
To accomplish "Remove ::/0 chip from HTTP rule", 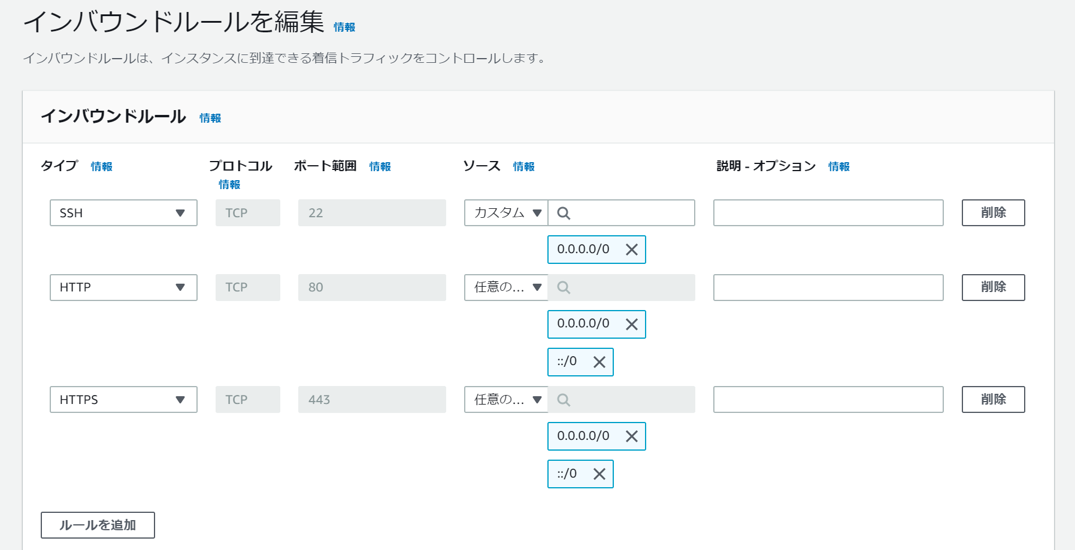I will pos(599,362).
